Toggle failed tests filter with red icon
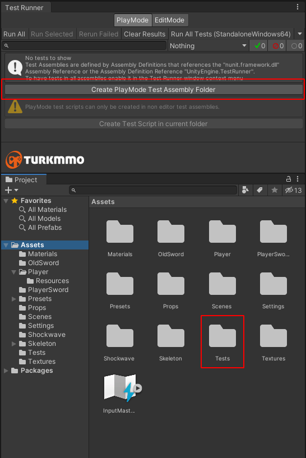This screenshot has height=458, width=306. pos(277,46)
